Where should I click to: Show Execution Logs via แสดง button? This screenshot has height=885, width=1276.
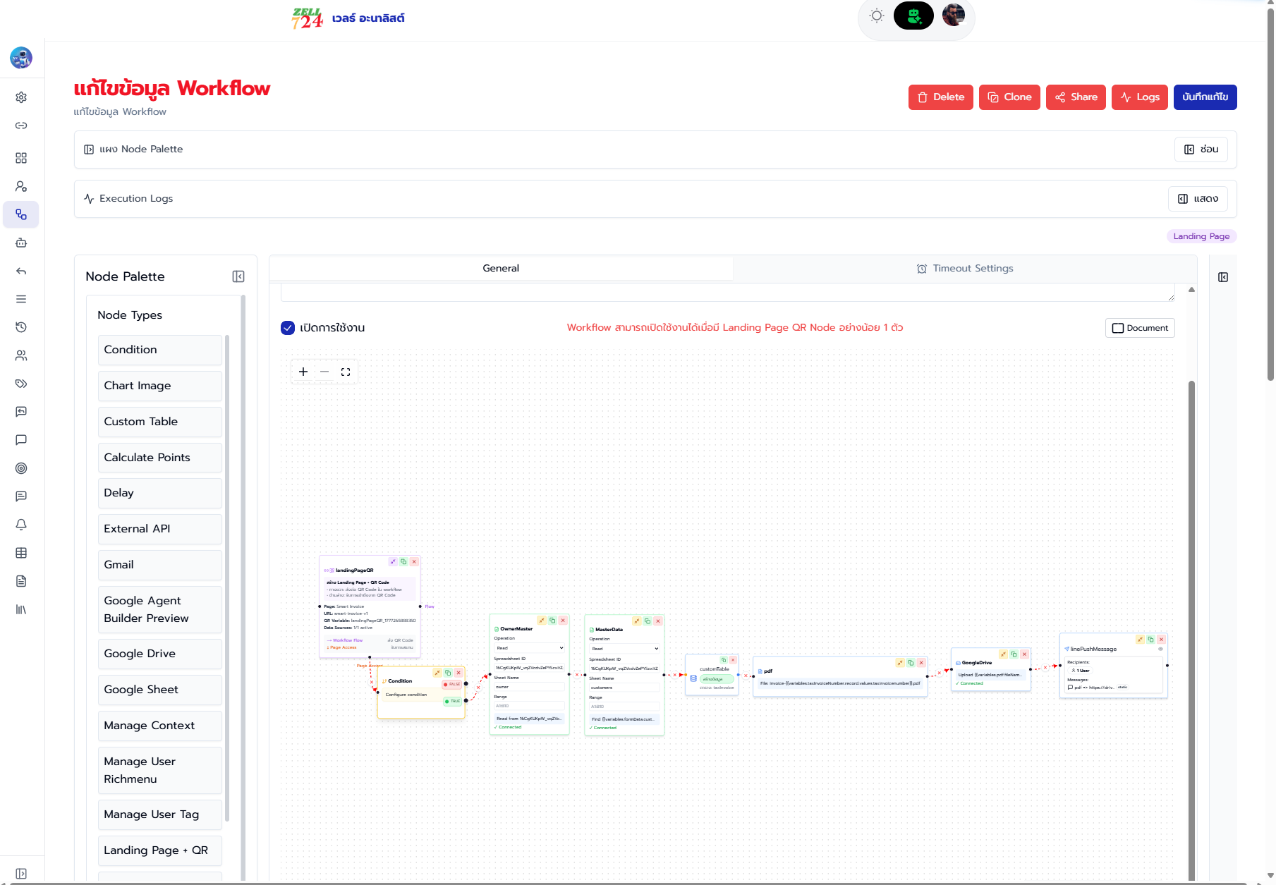tap(1198, 199)
